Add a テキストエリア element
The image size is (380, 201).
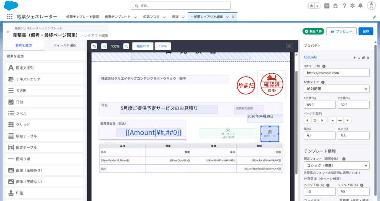click(x=44, y=79)
